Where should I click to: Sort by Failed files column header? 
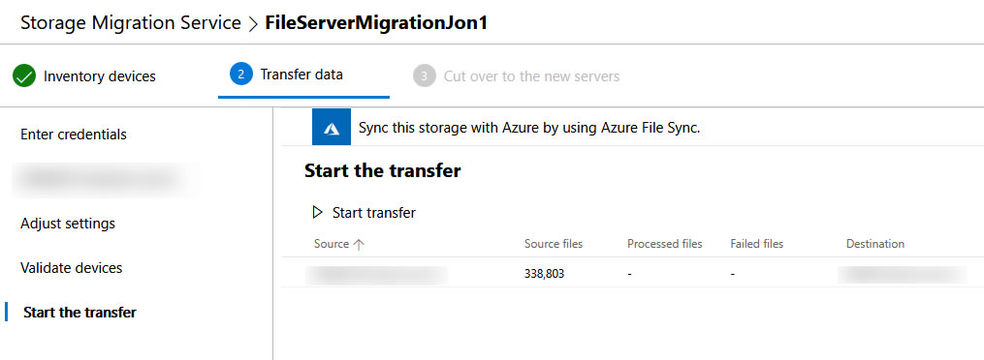pyautogui.click(x=757, y=244)
